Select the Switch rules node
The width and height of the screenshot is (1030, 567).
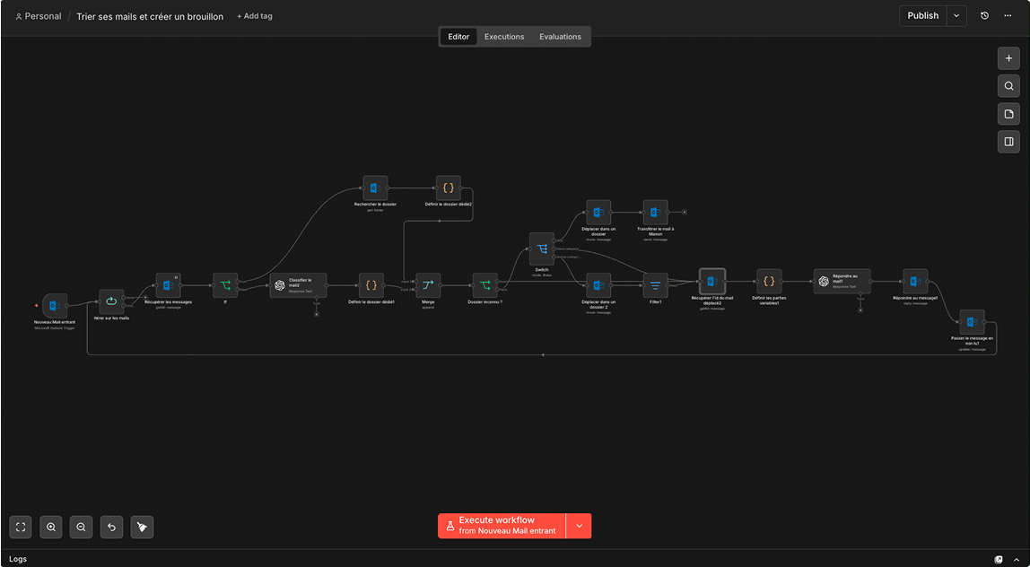tap(542, 249)
